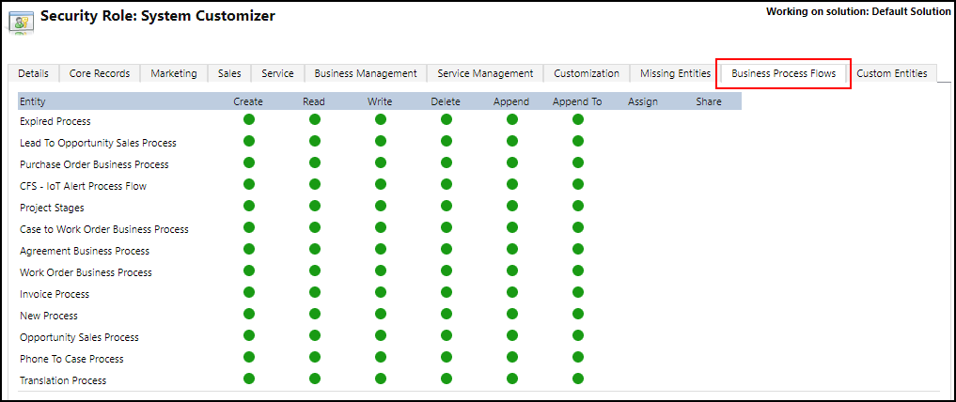
Task: Toggle Delete privilege for Invoice Process
Action: tap(447, 292)
